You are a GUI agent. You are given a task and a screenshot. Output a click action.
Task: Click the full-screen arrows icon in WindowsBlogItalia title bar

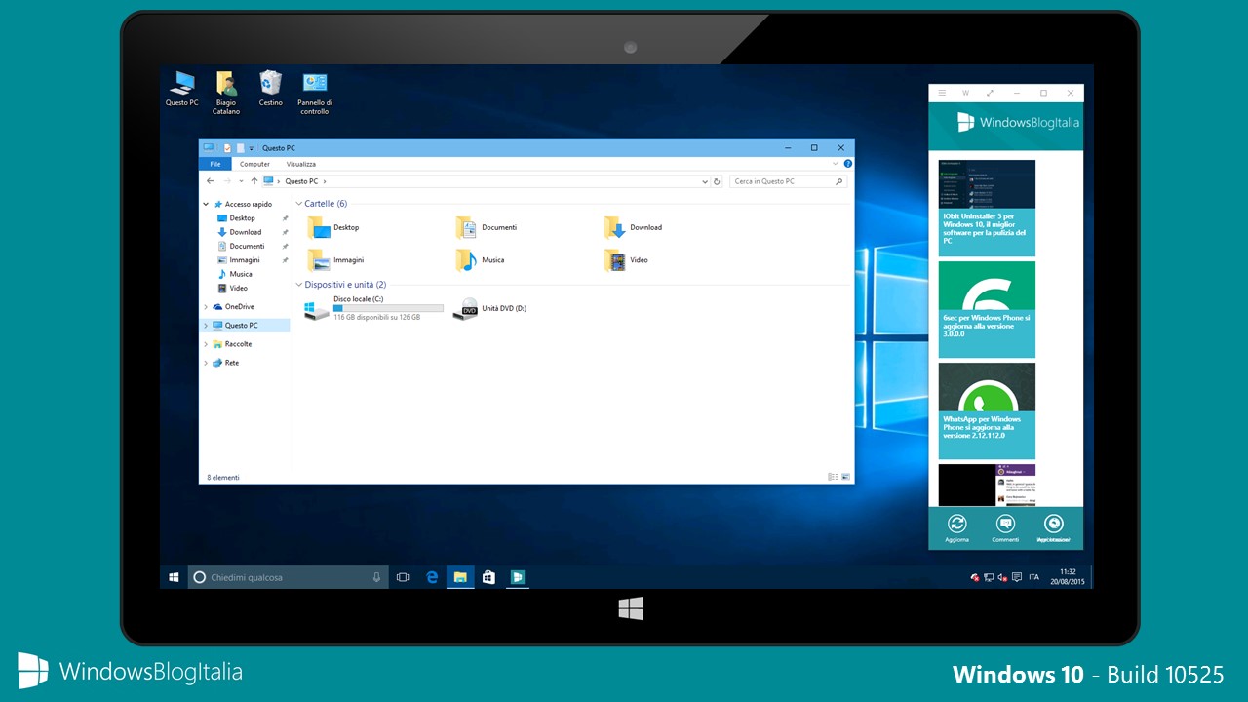click(991, 94)
